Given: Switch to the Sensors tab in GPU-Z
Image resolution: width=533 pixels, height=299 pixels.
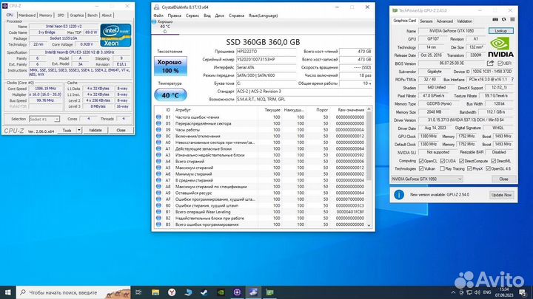Looking at the screenshot, I should click(426, 21).
